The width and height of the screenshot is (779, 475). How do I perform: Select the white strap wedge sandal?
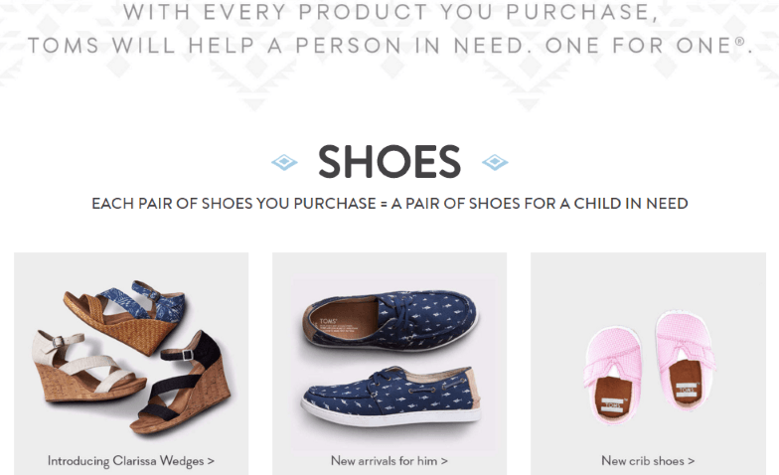point(87,367)
